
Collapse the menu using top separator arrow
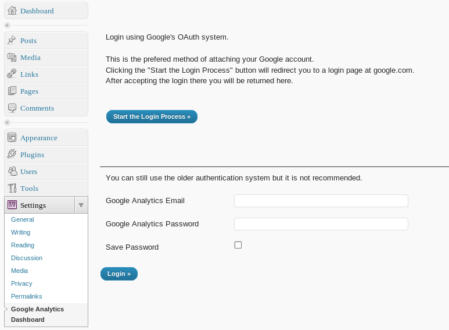(7, 26)
